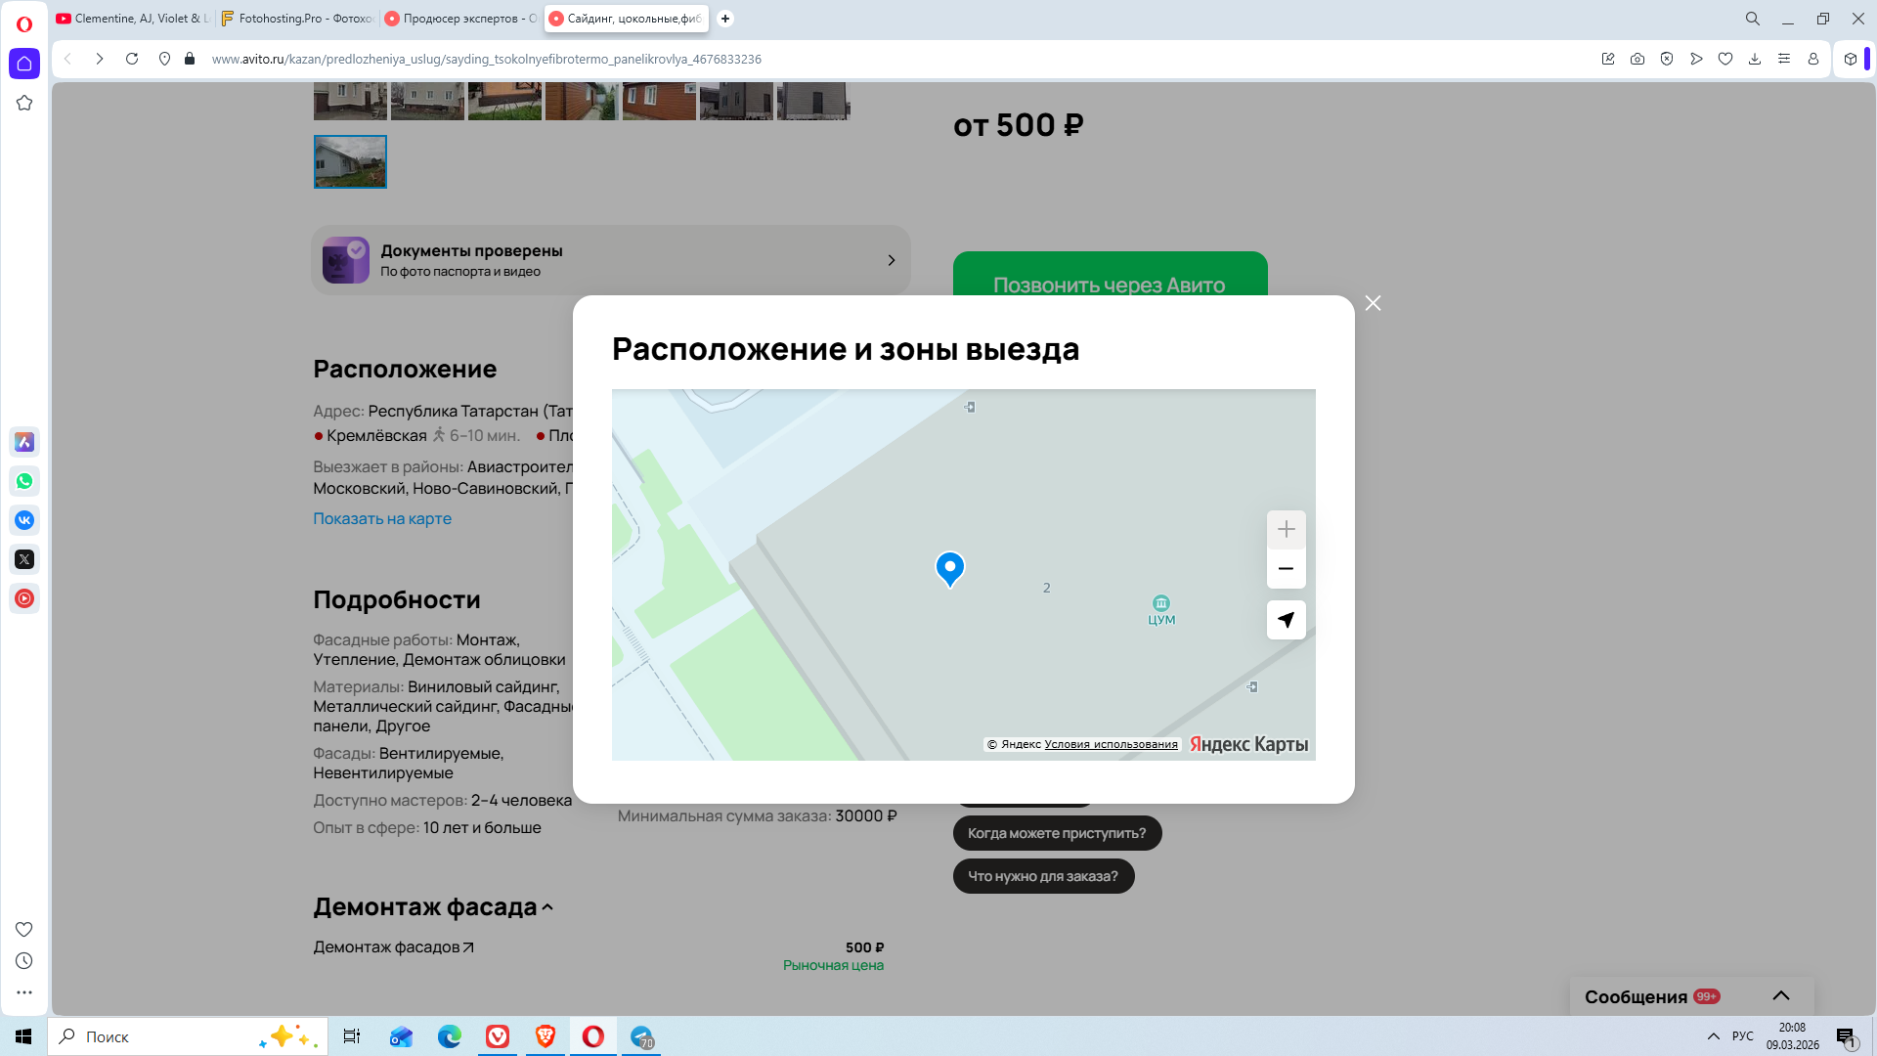
Task: Open Opera snapshot camera tool
Action: pyautogui.click(x=1637, y=59)
